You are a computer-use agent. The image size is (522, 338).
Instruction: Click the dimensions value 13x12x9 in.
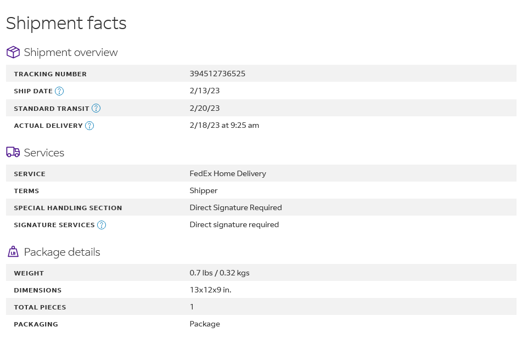coord(210,290)
